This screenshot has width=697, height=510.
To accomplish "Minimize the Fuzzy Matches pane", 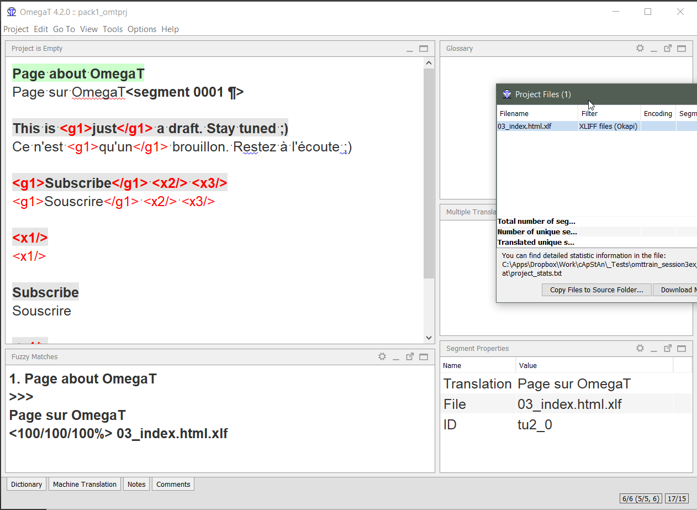I will coord(396,357).
